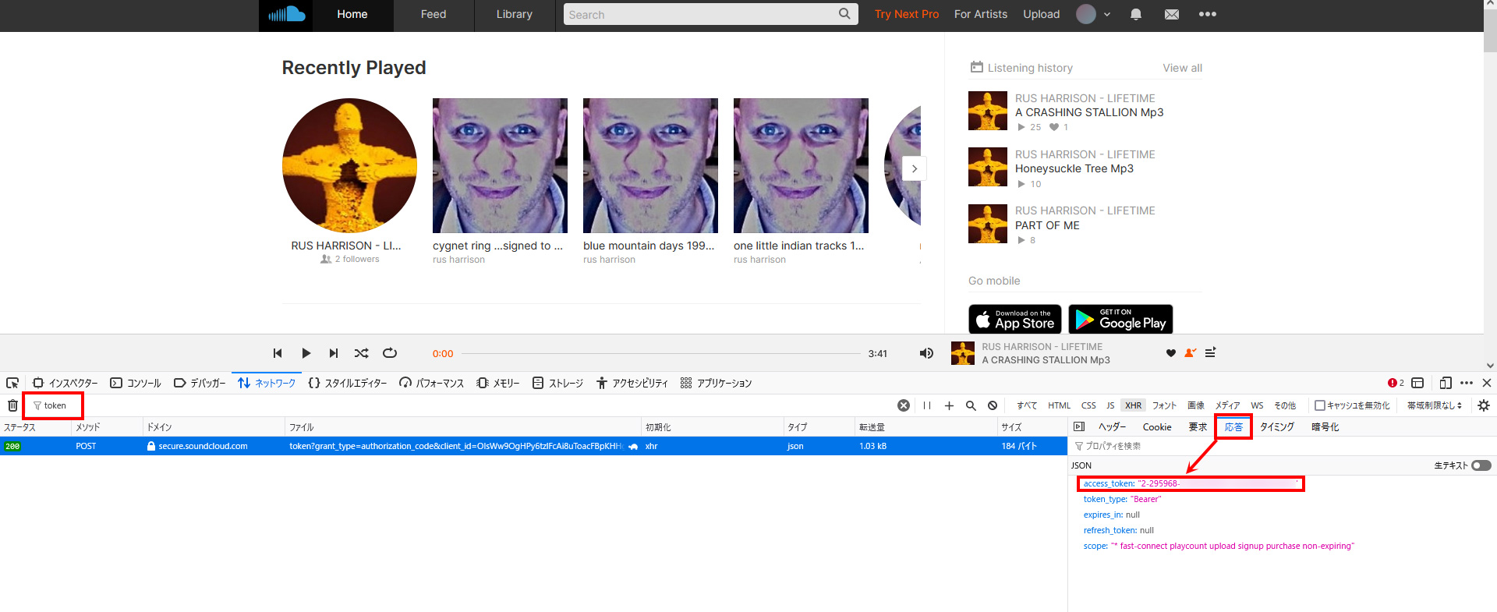Open notifications bell
1497x612 pixels.
1136,14
